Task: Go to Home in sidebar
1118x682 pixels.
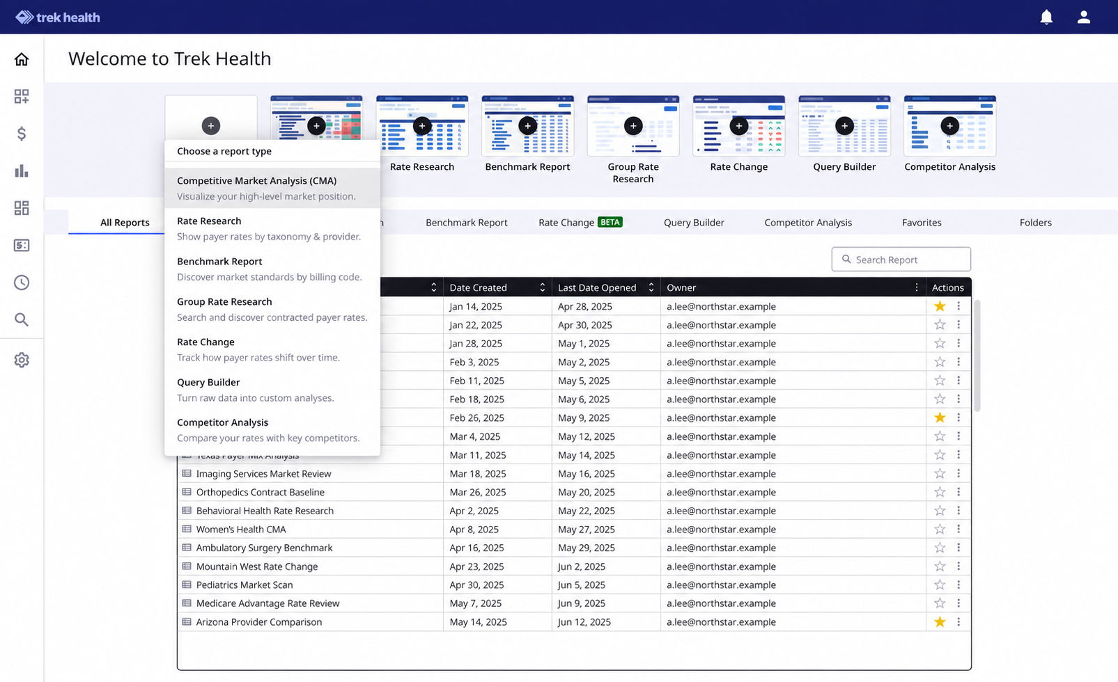Action: (22, 59)
